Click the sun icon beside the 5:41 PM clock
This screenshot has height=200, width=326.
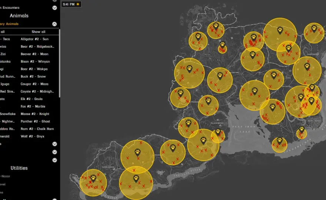click(x=78, y=4)
